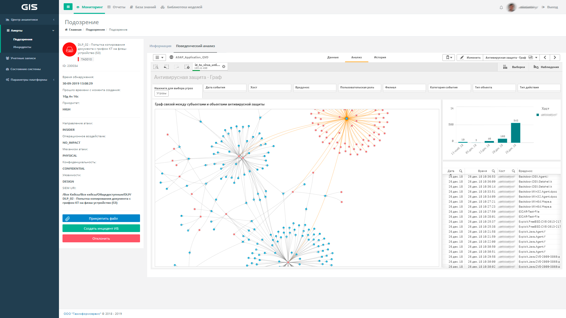The width and height of the screenshot is (566, 318).
Task: Open the Отчеты top menu
Action: (116, 7)
